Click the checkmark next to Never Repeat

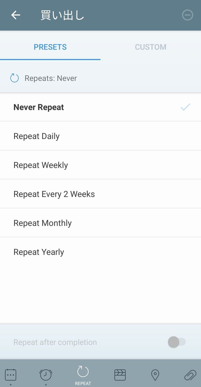coord(185,107)
